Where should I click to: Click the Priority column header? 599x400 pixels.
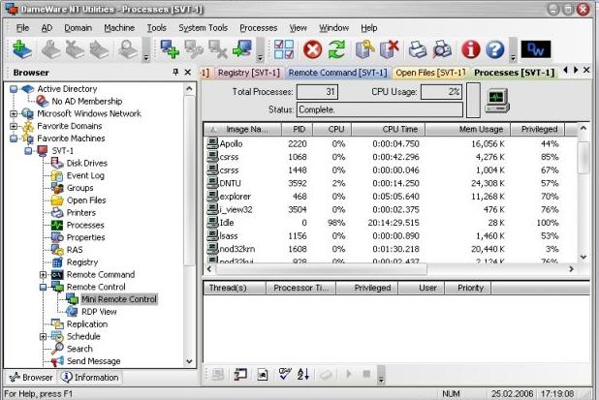pyautogui.click(x=468, y=289)
